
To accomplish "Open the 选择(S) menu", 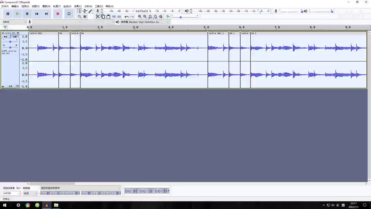I will [x=25, y=6].
